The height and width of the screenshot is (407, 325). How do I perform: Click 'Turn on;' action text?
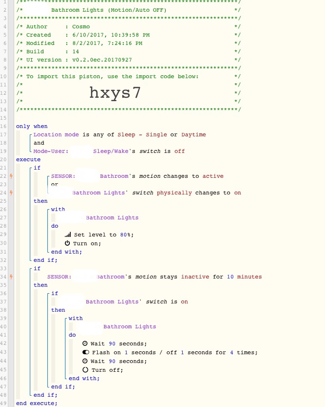(87, 243)
